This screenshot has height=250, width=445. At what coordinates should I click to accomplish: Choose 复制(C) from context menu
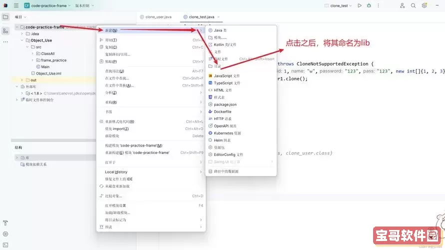(151, 47)
